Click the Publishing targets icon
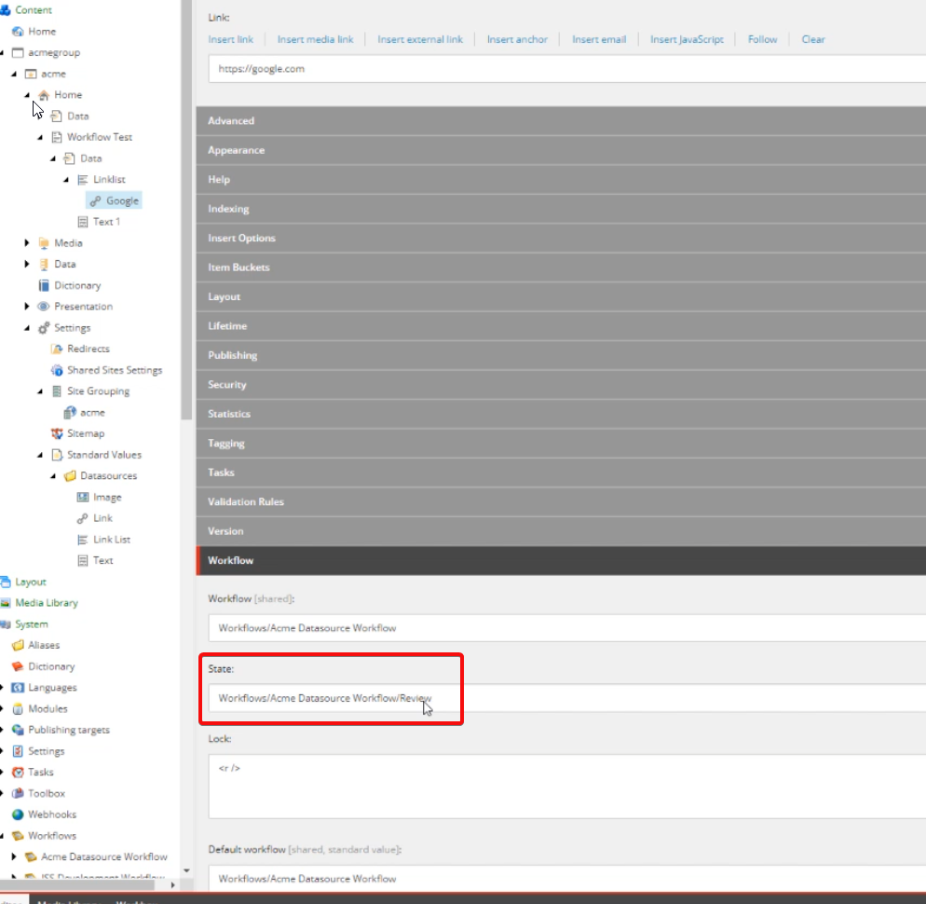926x904 pixels. [19, 731]
